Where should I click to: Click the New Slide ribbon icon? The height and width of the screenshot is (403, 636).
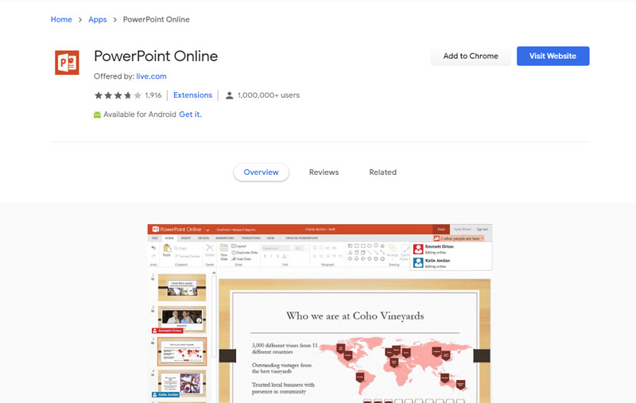tap(223, 251)
